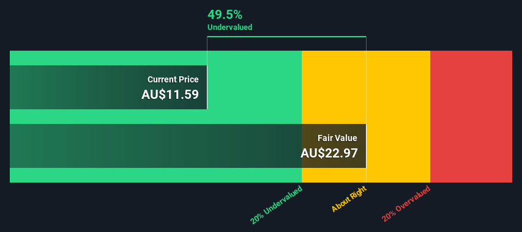Click the 49.5% undervalued percentage text

tap(225, 15)
